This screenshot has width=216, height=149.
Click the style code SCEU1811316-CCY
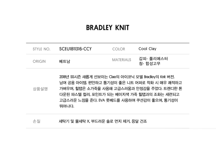tap(75, 49)
